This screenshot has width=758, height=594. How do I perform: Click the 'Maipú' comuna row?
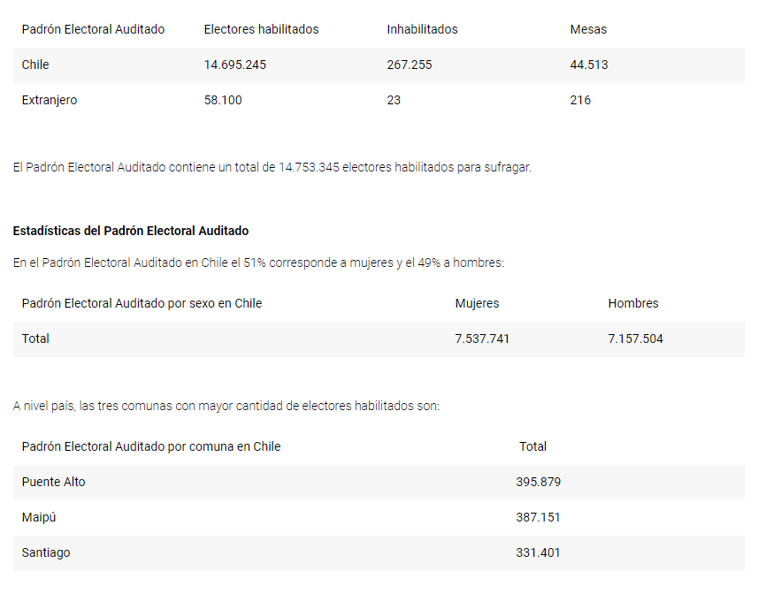pos(39,517)
